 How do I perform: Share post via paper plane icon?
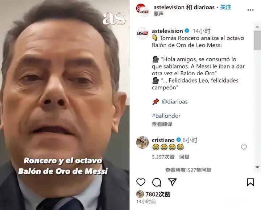tap(172, 182)
